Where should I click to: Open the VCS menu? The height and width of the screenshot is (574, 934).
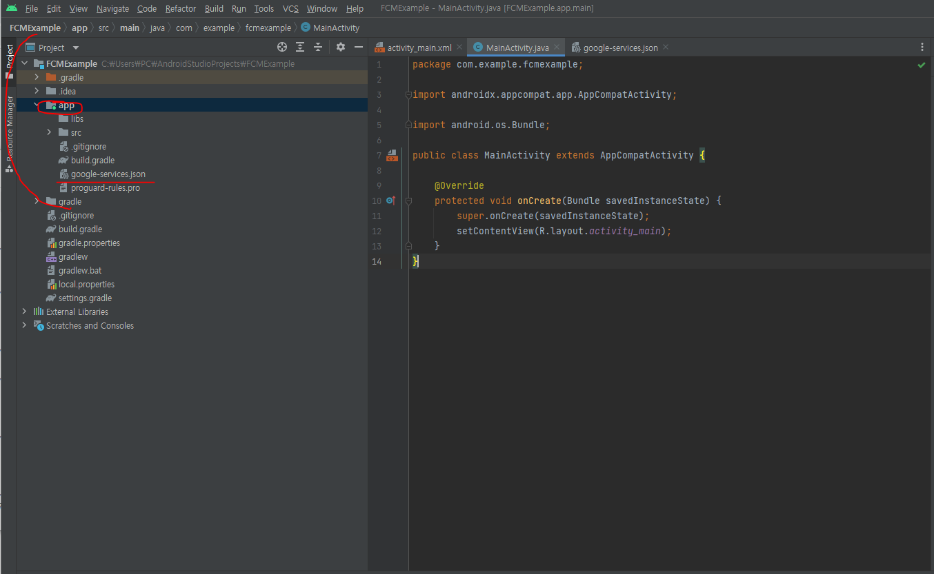[290, 8]
